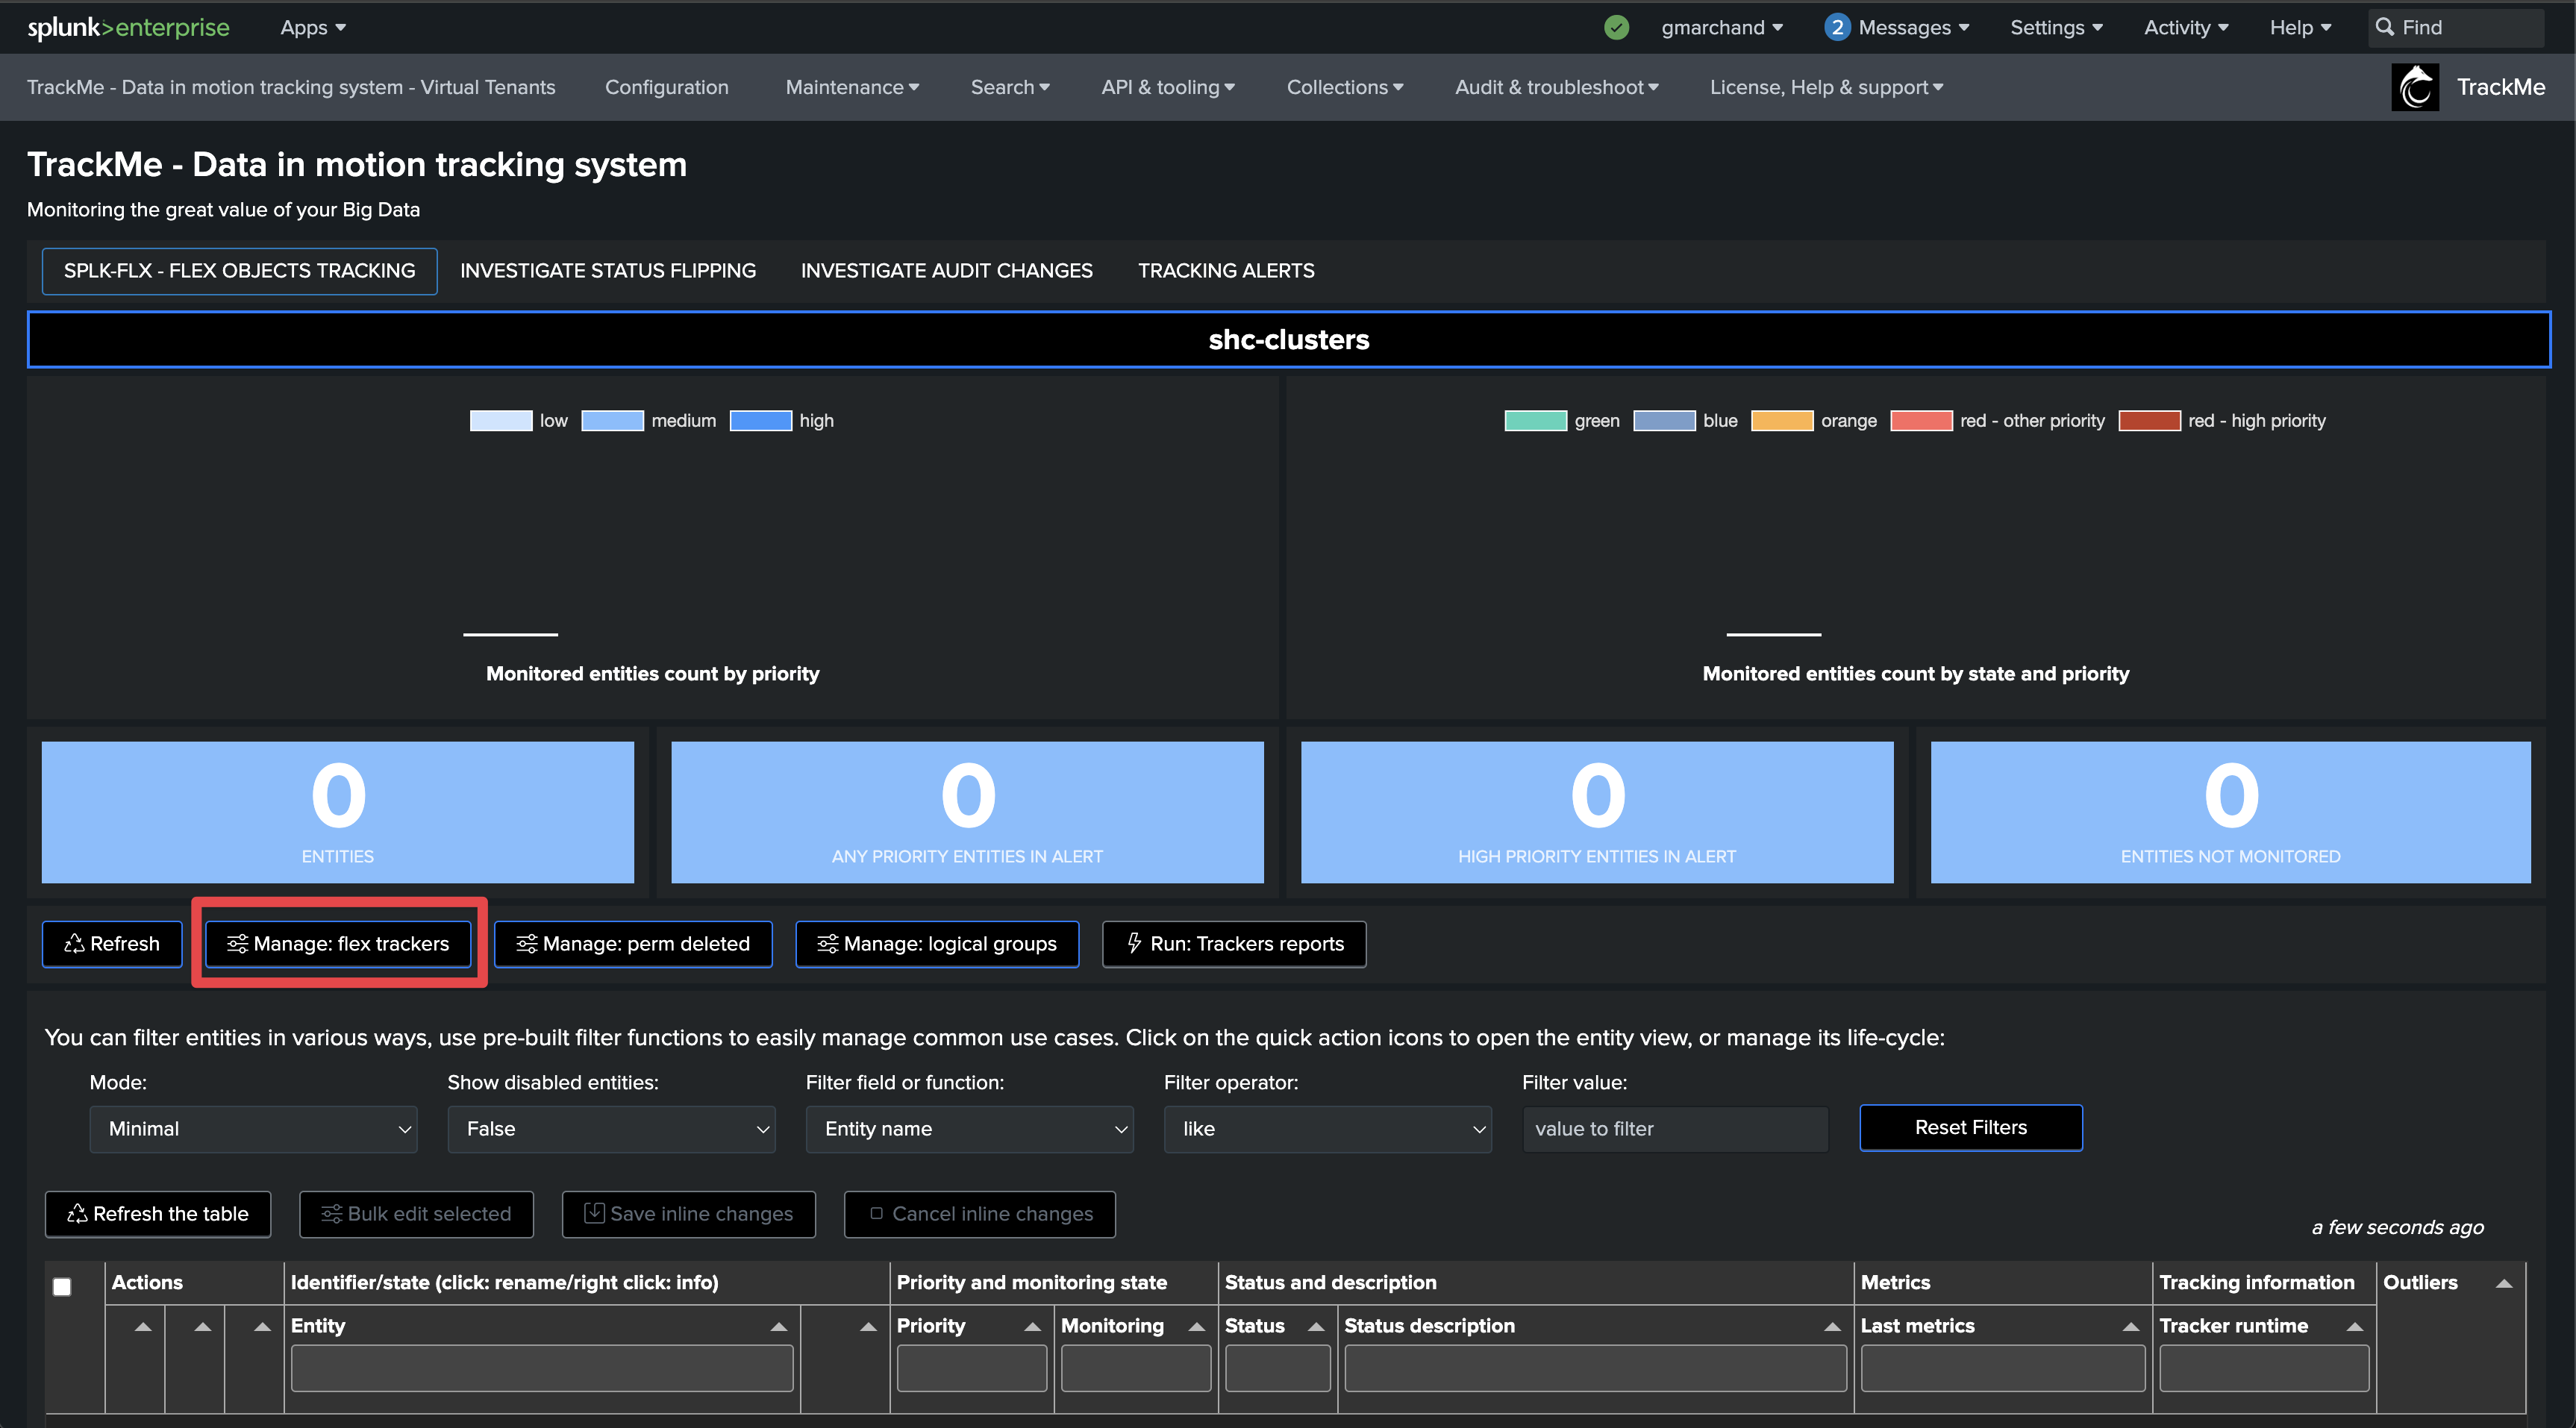The image size is (2576, 1428).
Task: Click the 'value to filter' input field
Action: (1674, 1129)
